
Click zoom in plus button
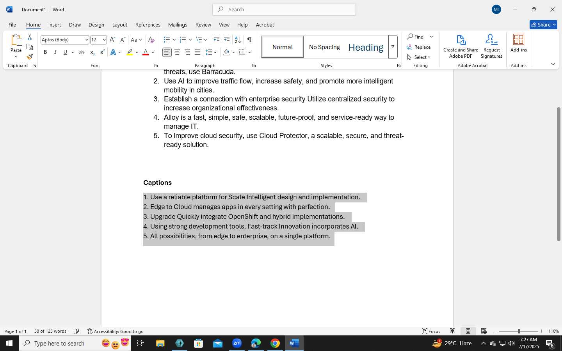pyautogui.click(x=541, y=331)
